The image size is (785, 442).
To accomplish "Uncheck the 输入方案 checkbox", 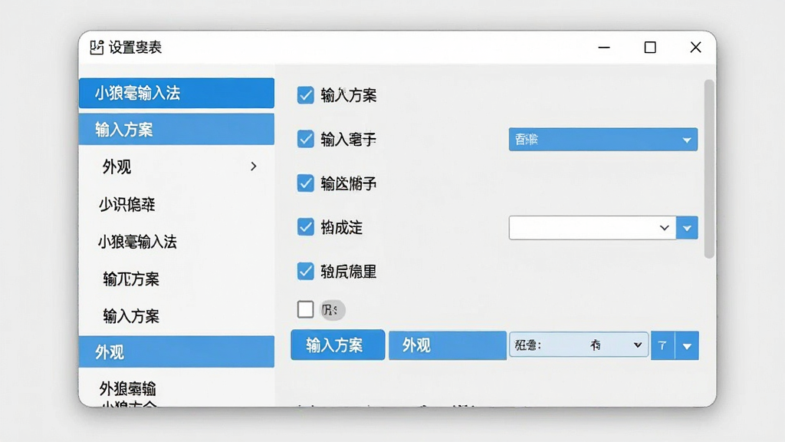I will pyautogui.click(x=305, y=94).
